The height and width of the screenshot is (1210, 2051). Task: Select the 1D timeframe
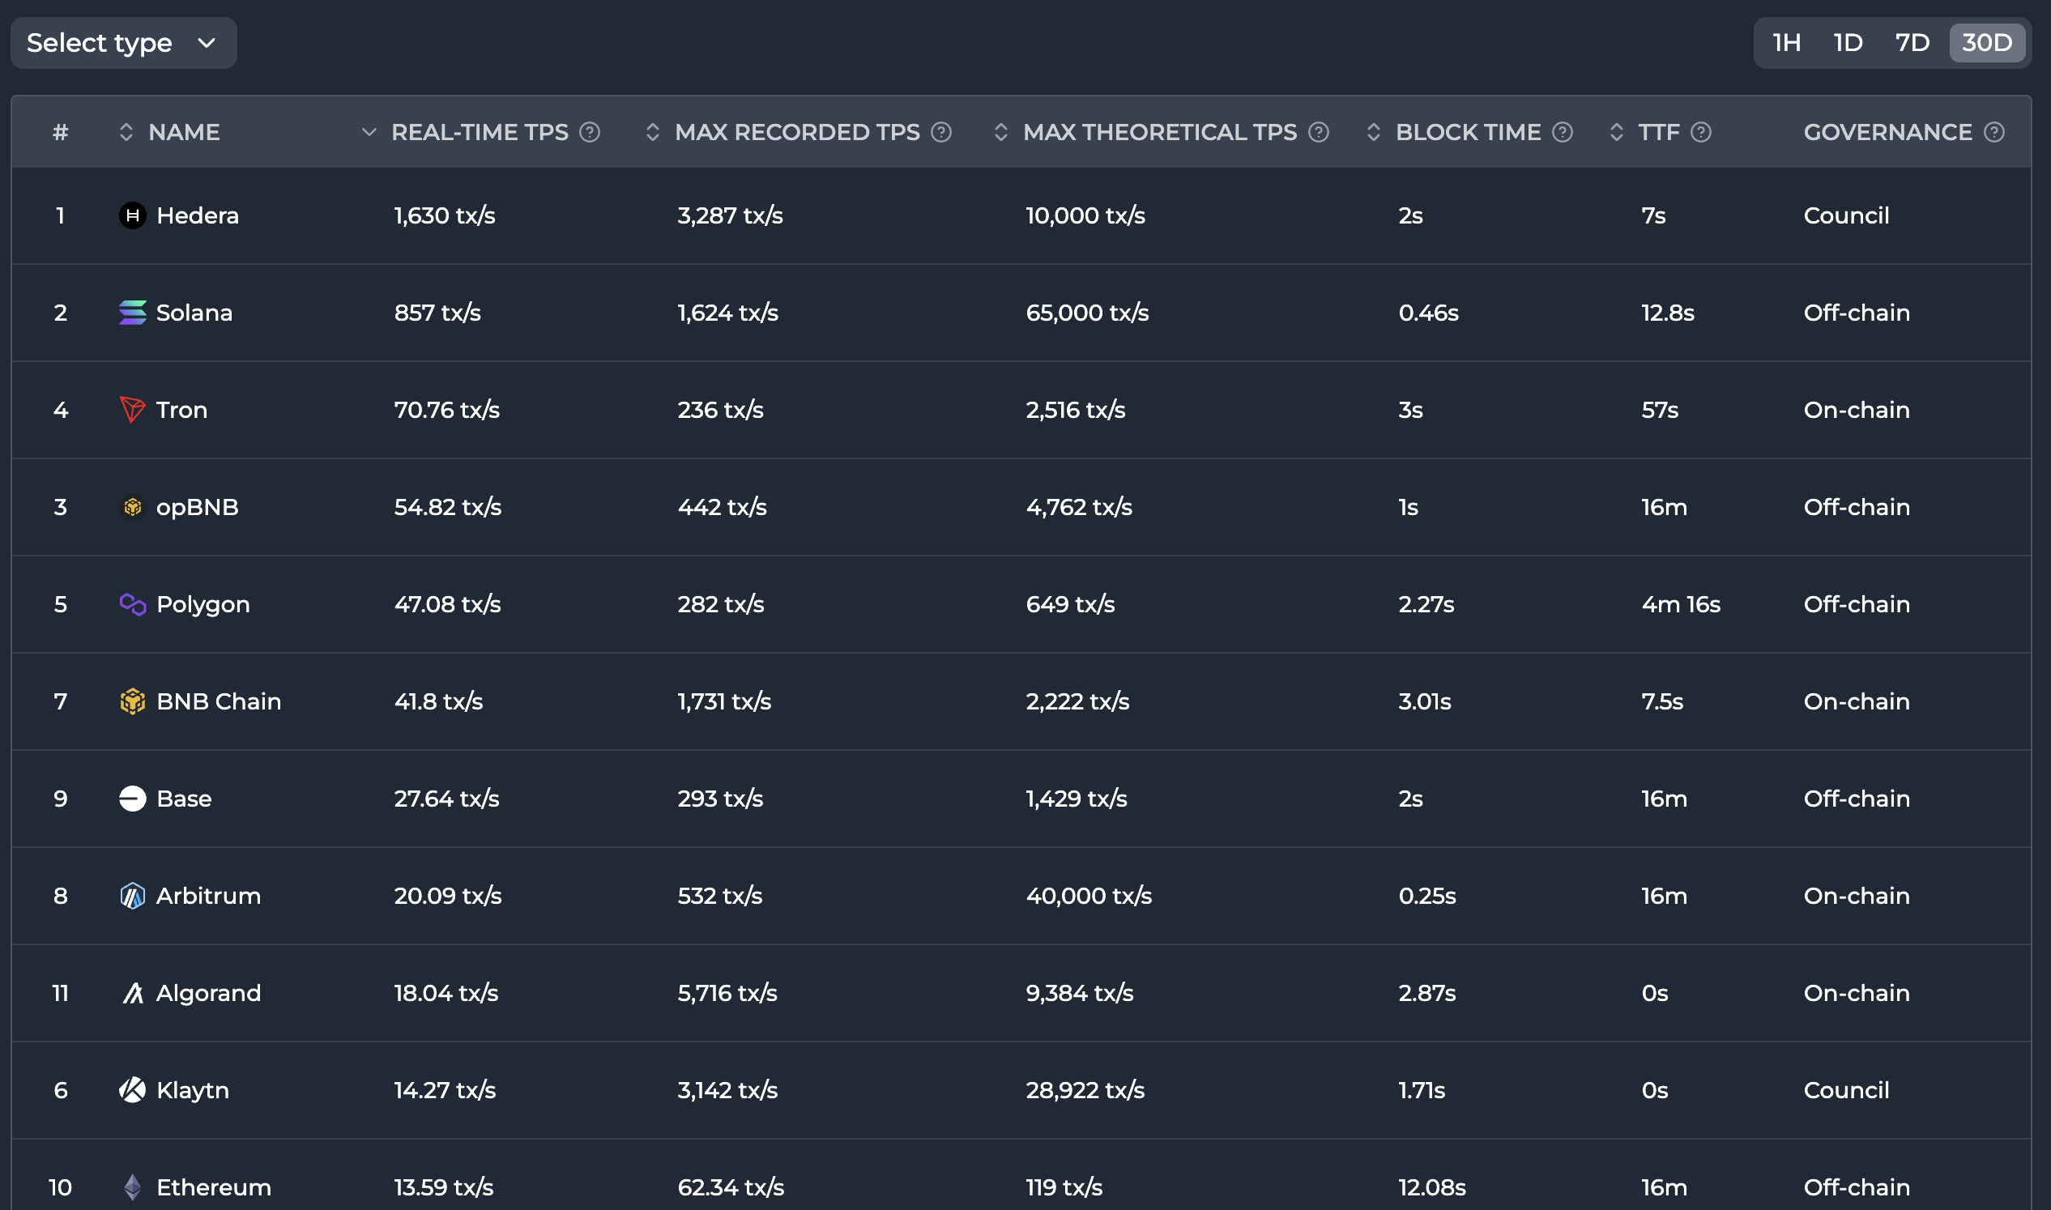pyautogui.click(x=1847, y=42)
